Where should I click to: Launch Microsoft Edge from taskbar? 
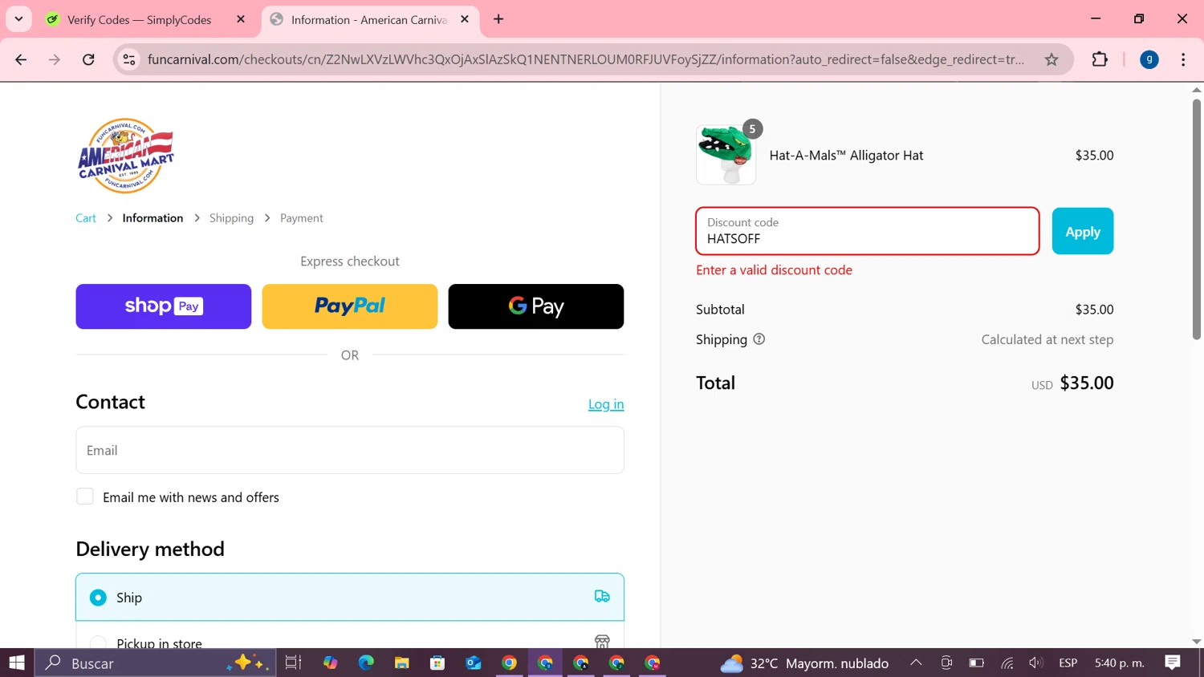366,663
